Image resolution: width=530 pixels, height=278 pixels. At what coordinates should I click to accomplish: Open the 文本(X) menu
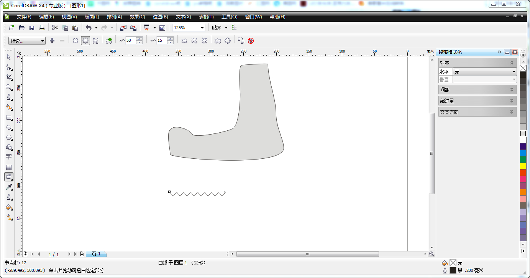coord(183,17)
